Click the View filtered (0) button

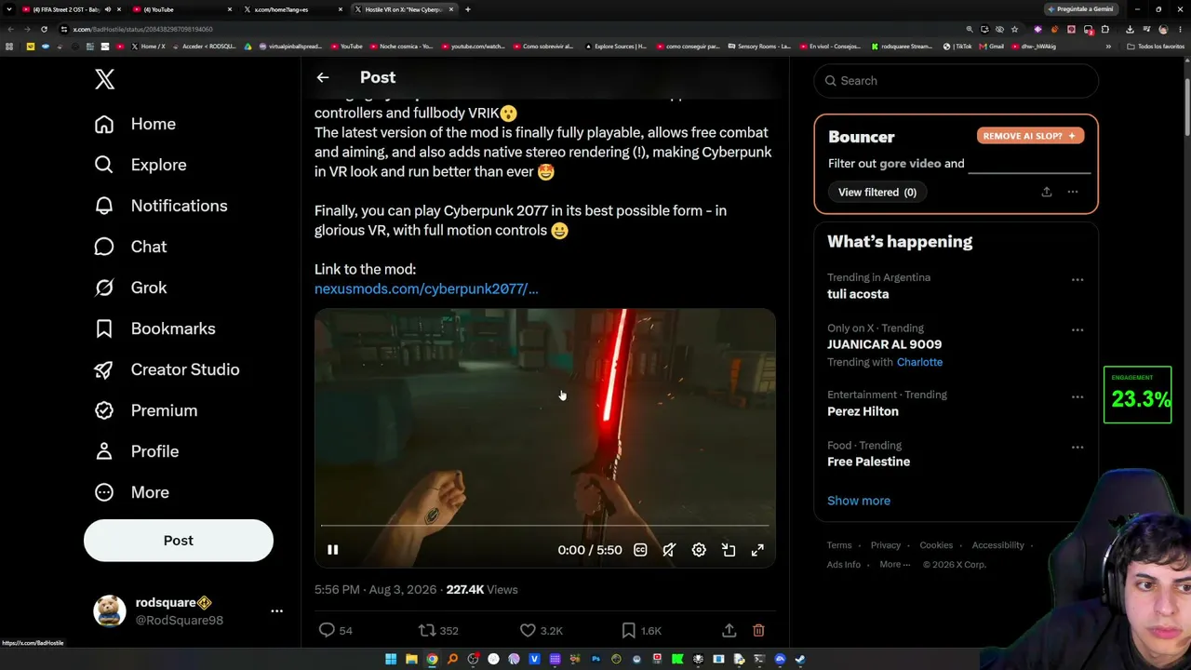click(877, 192)
